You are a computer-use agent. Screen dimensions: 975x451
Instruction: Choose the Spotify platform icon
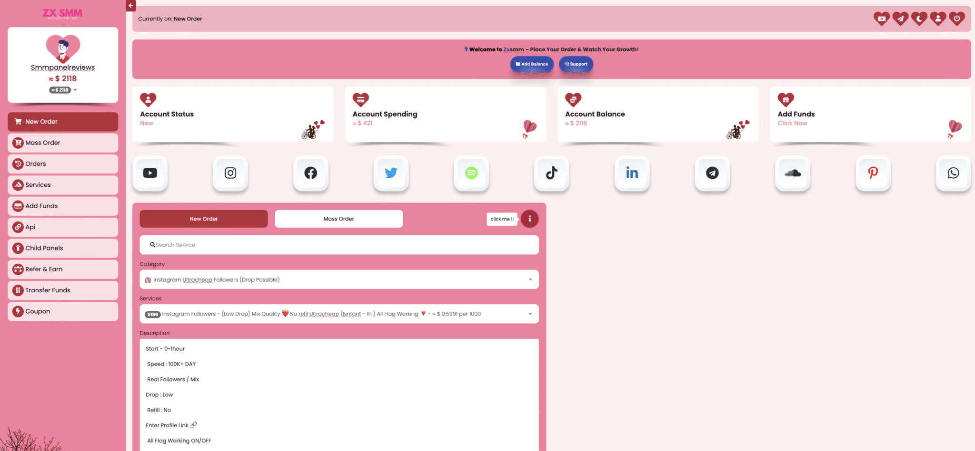471,173
